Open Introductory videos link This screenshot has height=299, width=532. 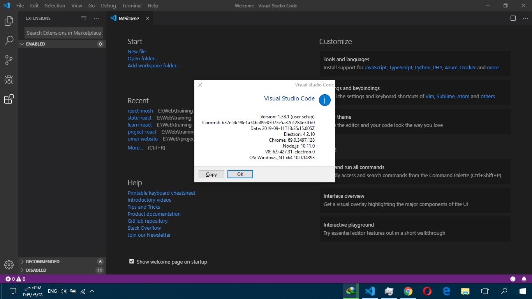coord(149,200)
